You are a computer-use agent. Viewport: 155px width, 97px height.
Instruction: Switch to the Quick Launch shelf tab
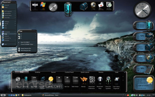tap(85, 72)
